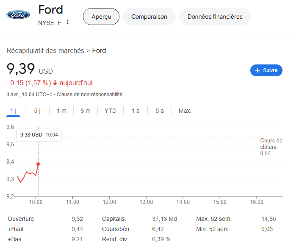Click the 9,39 current price

point(21,69)
